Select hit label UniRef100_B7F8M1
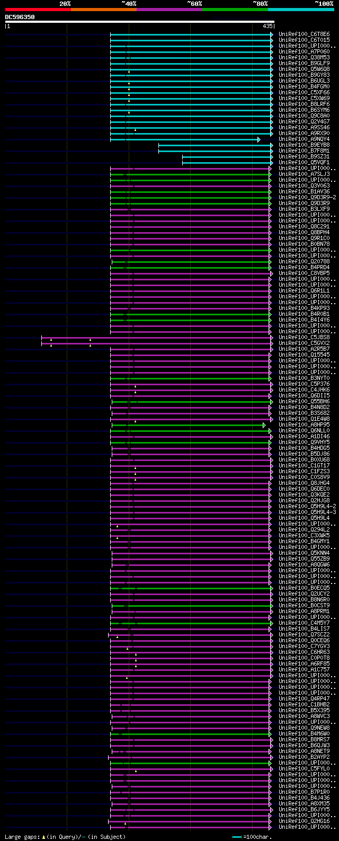The height and width of the screenshot is (841, 339). point(304,151)
